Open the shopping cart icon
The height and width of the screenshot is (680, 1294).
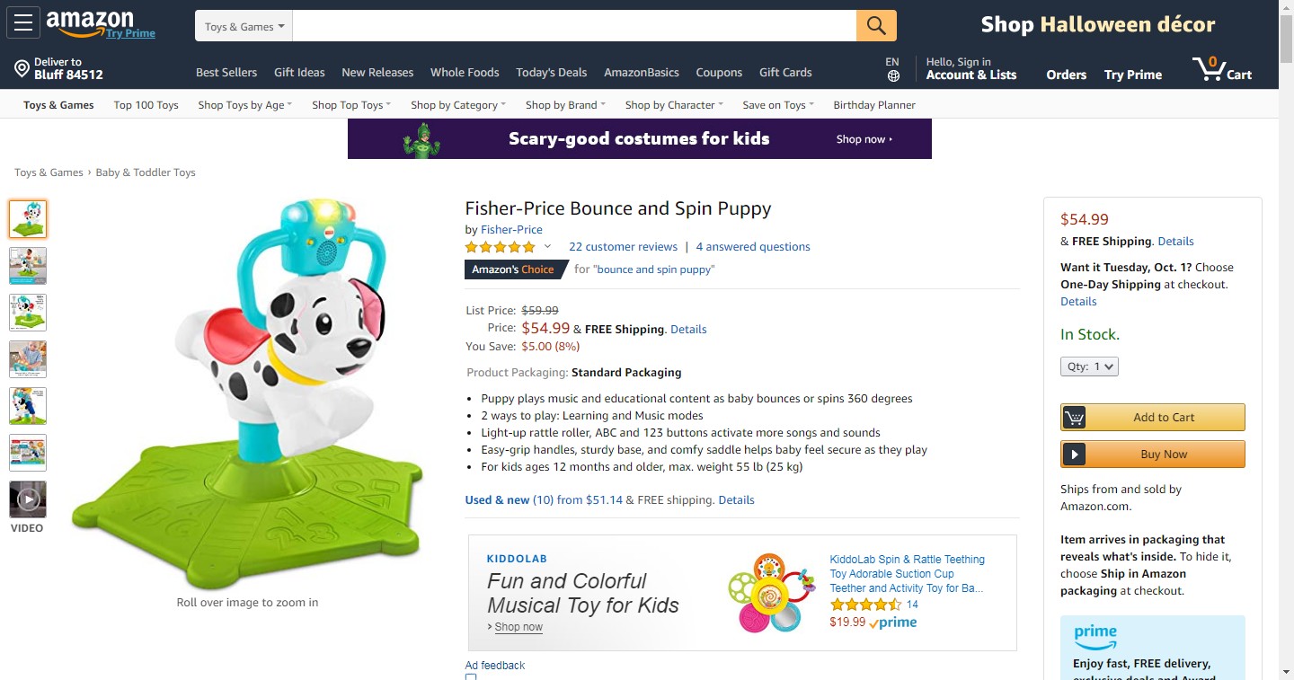coord(1209,68)
